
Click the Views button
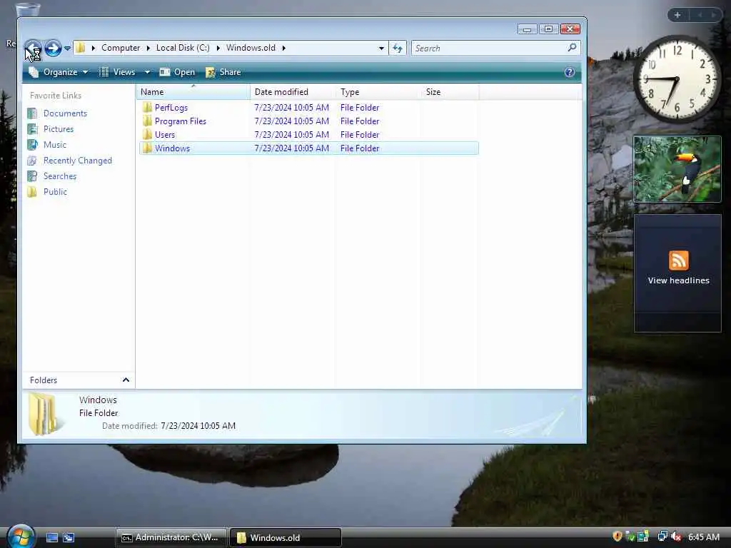[x=118, y=72]
